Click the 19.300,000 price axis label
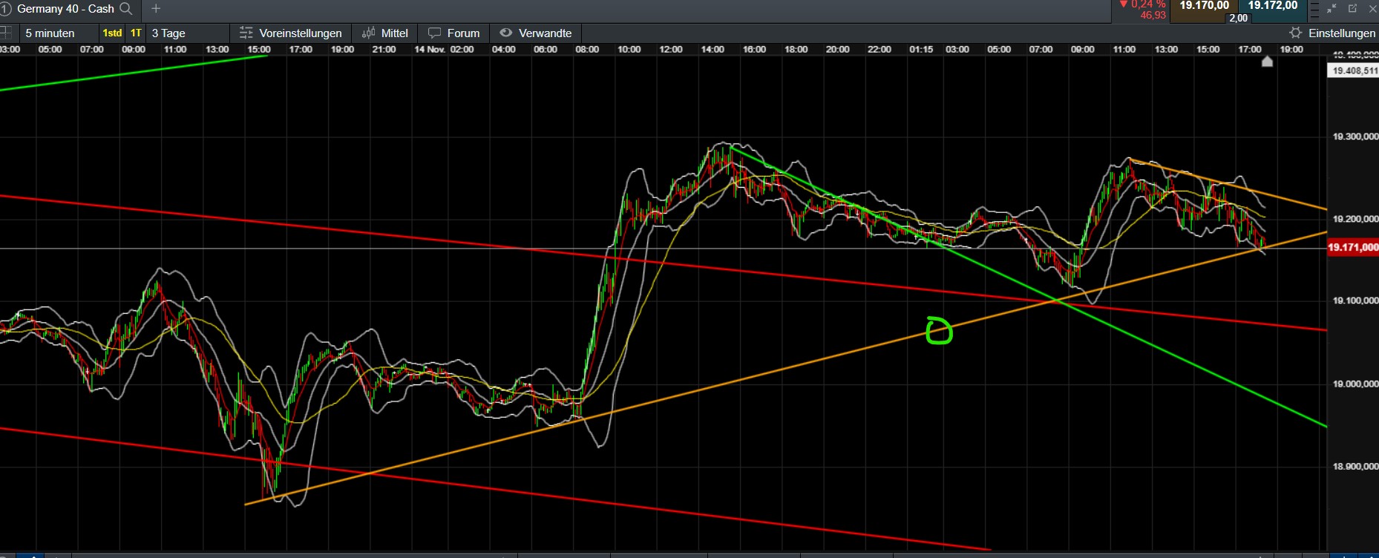 pyautogui.click(x=1355, y=137)
